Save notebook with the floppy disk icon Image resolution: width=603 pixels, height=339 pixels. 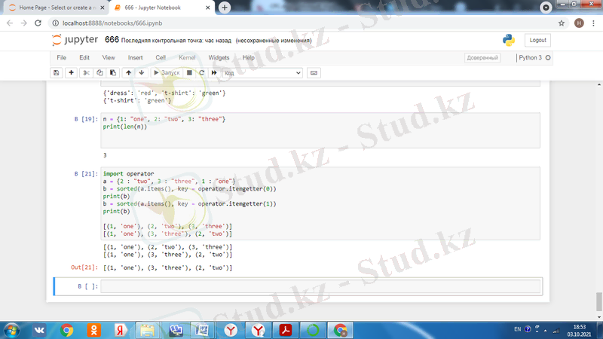click(x=56, y=72)
